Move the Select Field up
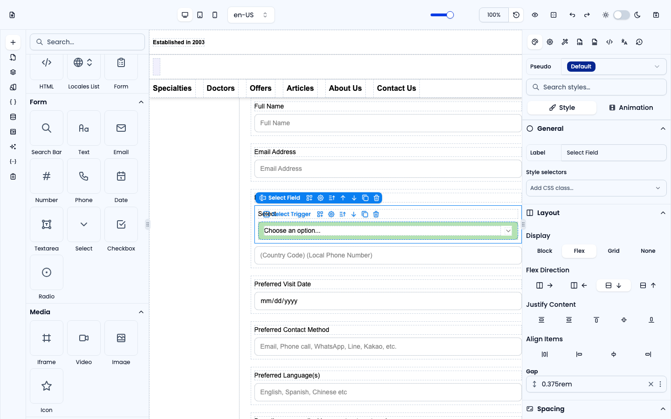 click(343, 198)
